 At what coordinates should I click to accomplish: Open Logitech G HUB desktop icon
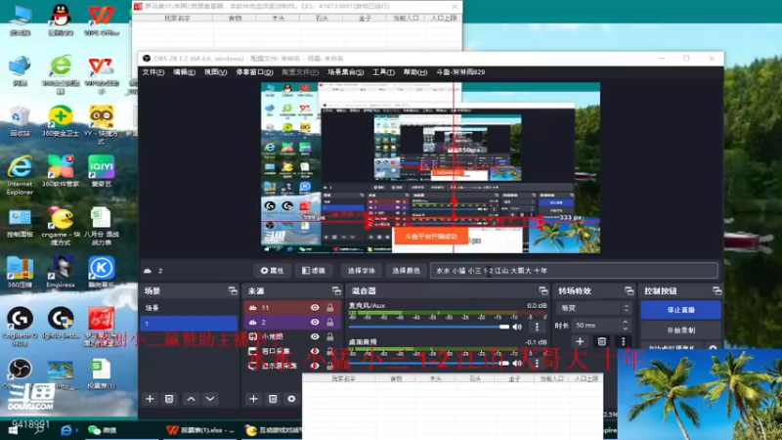click(20, 327)
